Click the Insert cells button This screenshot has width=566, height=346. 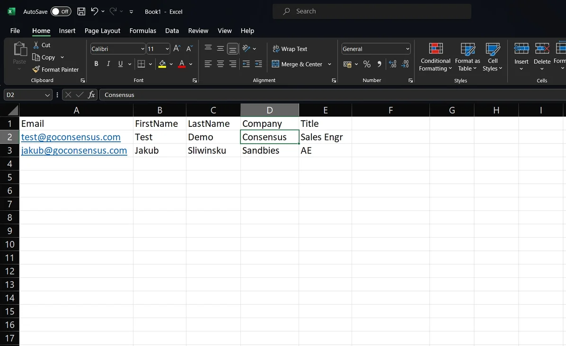(521, 57)
